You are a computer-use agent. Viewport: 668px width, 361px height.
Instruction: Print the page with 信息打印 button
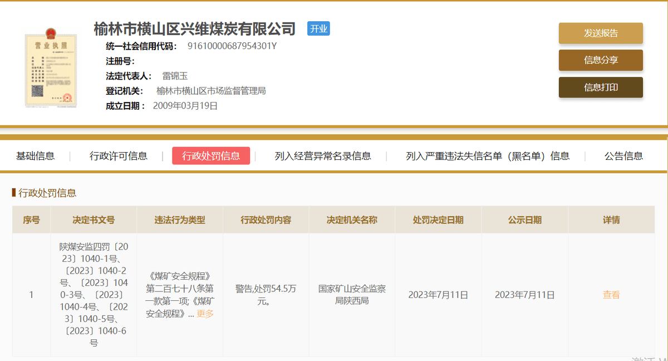tap(601, 87)
